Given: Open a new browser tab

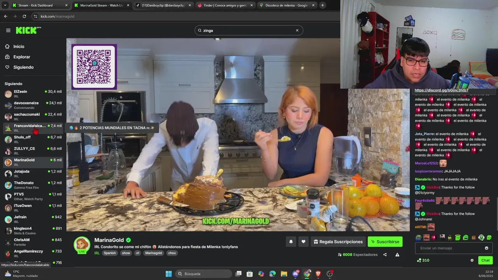Looking at the screenshot, I should pos(323,5).
